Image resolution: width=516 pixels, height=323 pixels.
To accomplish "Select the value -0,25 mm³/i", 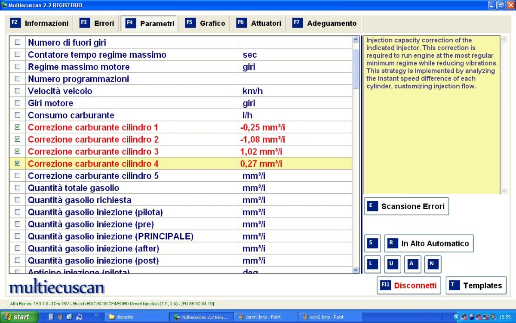I will (262, 127).
